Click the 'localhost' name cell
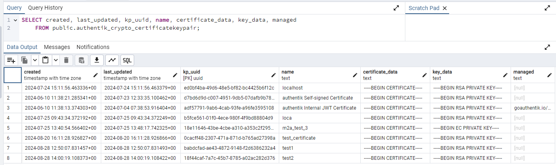This screenshot has width=556, height=165. pyautogui.click(x=320, y=88)
